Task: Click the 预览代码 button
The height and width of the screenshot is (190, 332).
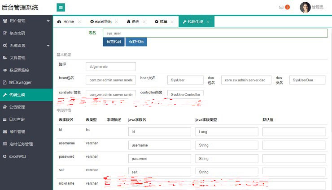Action: tap(114, 42)
